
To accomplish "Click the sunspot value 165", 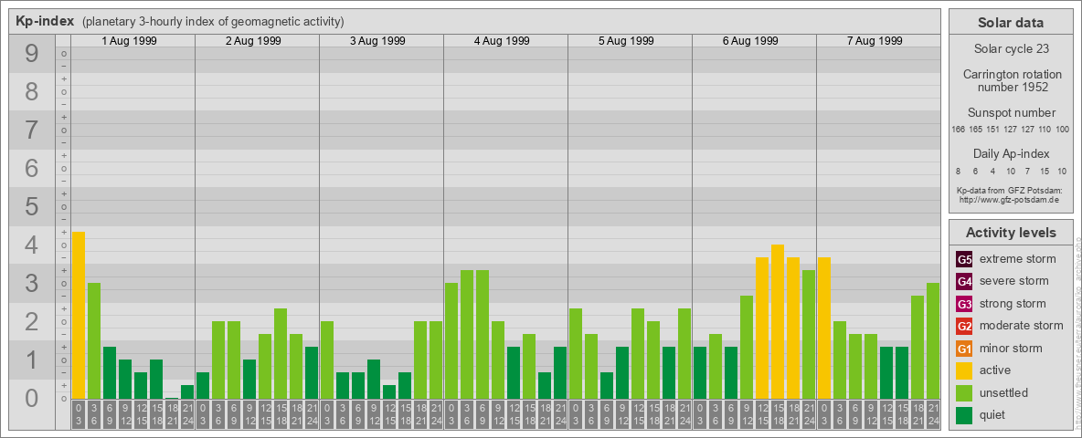I will 976,130.
